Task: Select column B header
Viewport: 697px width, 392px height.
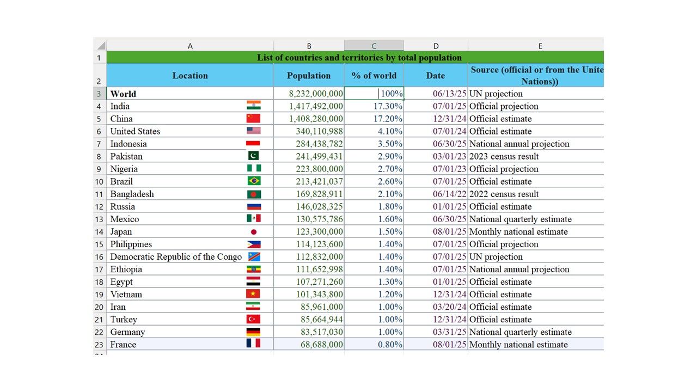Action: (309, 46)
